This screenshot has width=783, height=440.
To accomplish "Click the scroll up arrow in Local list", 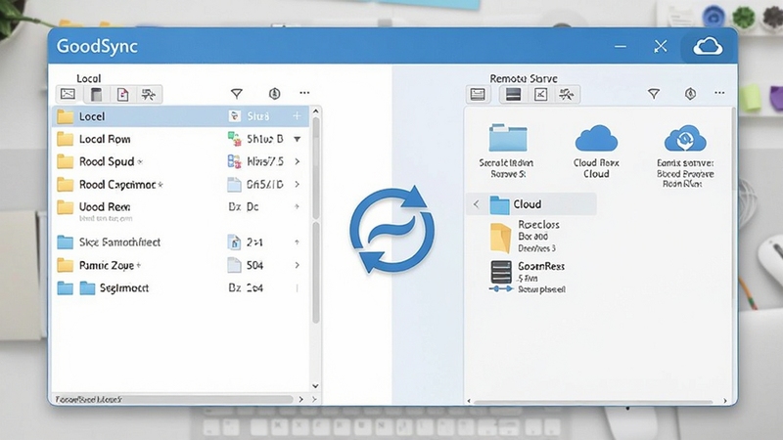I will (x=315, y=111).
